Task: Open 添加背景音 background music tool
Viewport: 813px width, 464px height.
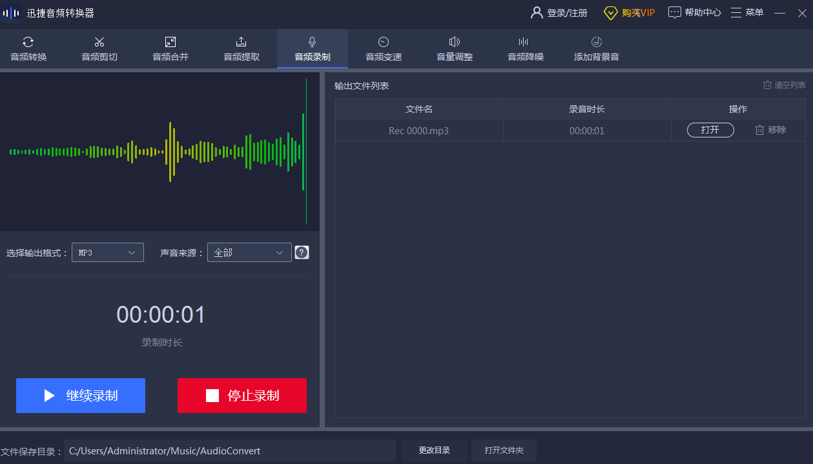Action: click(596, 49)
